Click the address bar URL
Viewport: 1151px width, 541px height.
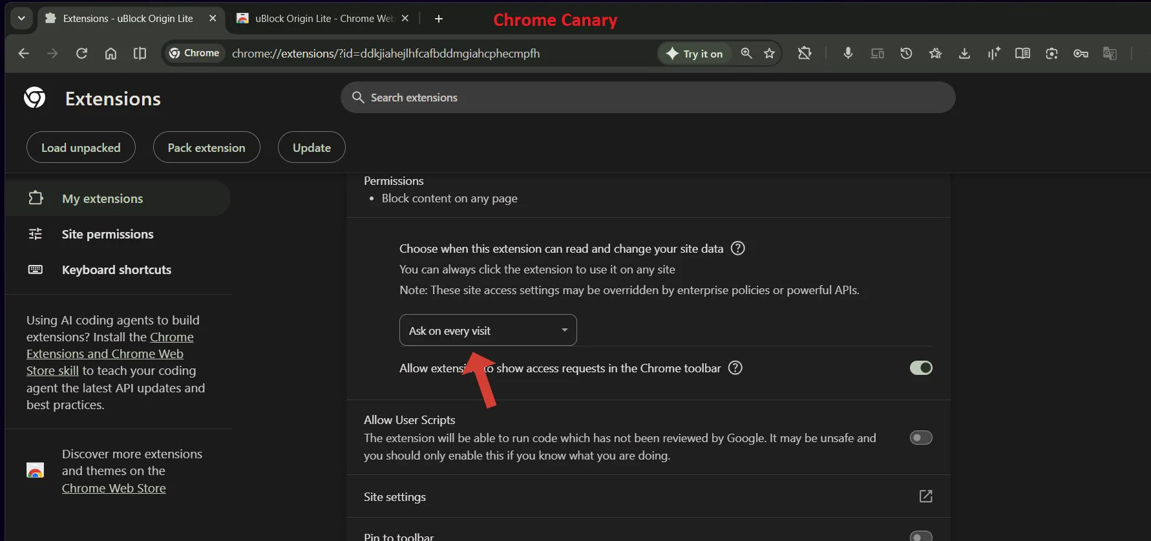click(x=386, y=53)
